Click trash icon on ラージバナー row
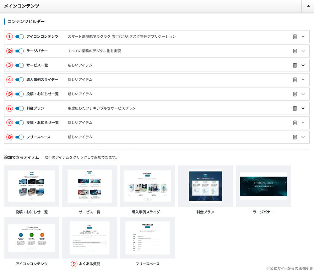 295,51
